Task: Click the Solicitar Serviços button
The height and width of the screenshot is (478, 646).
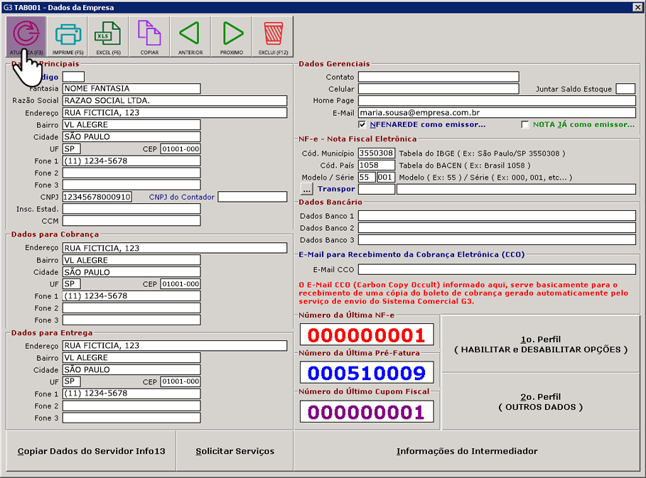Action: tap(235, 451)
